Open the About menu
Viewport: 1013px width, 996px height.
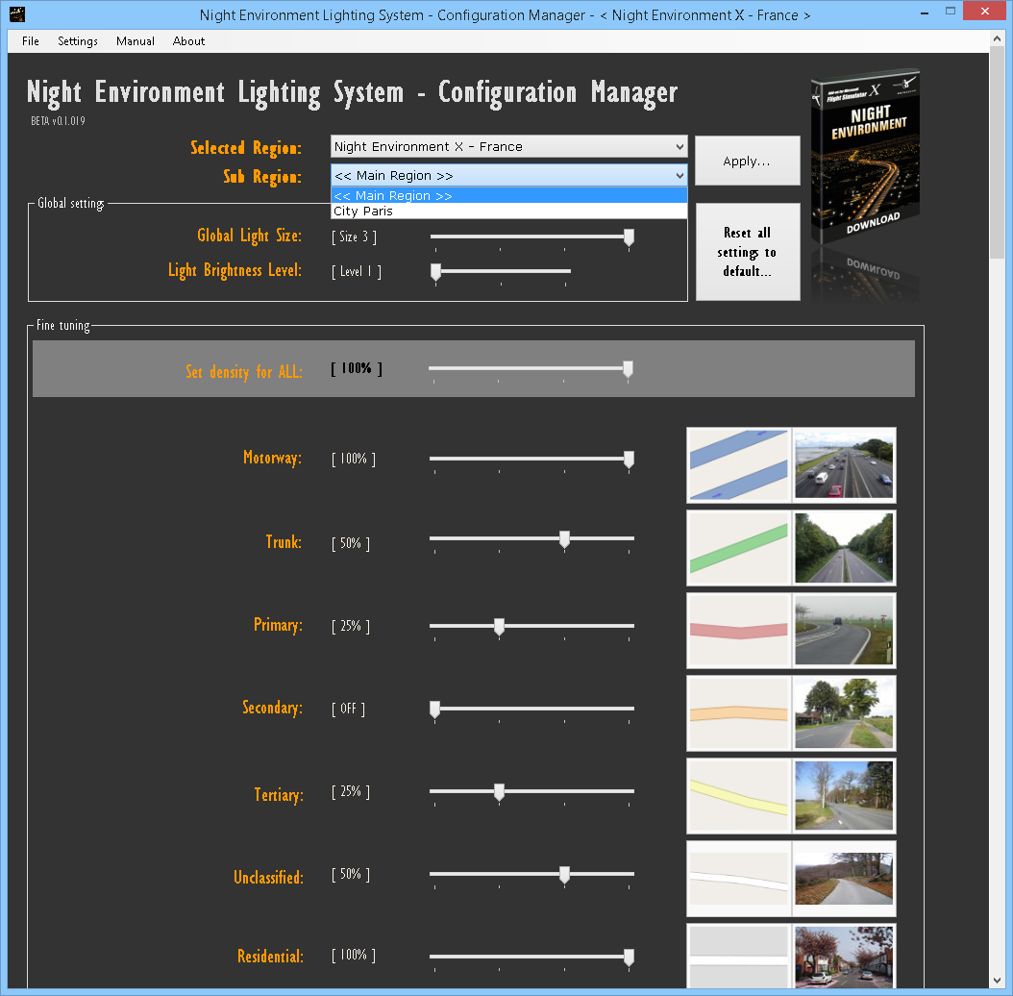tap(188, 41)
